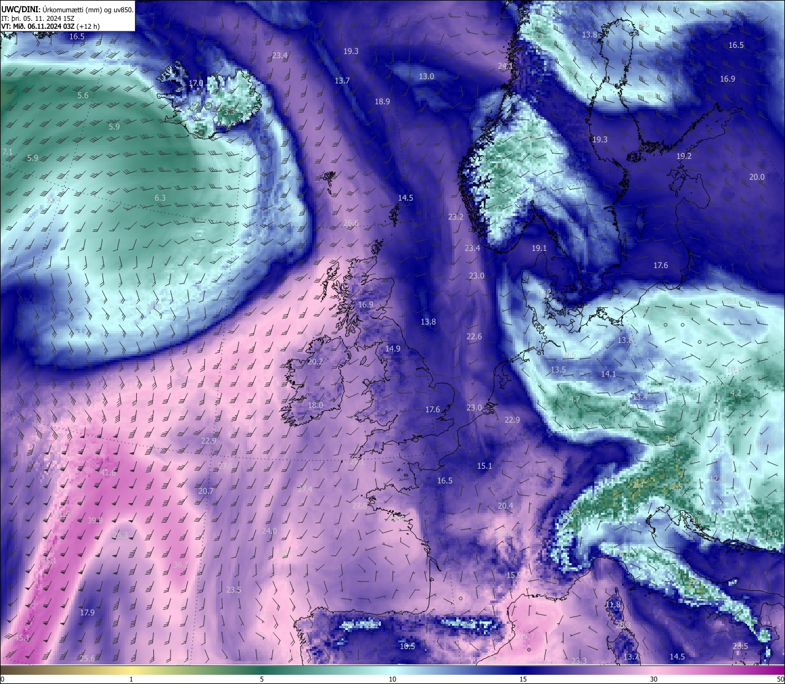Click the 10.5 value over Spain
This screenshot has height=684, width=785.
(407, 646)
